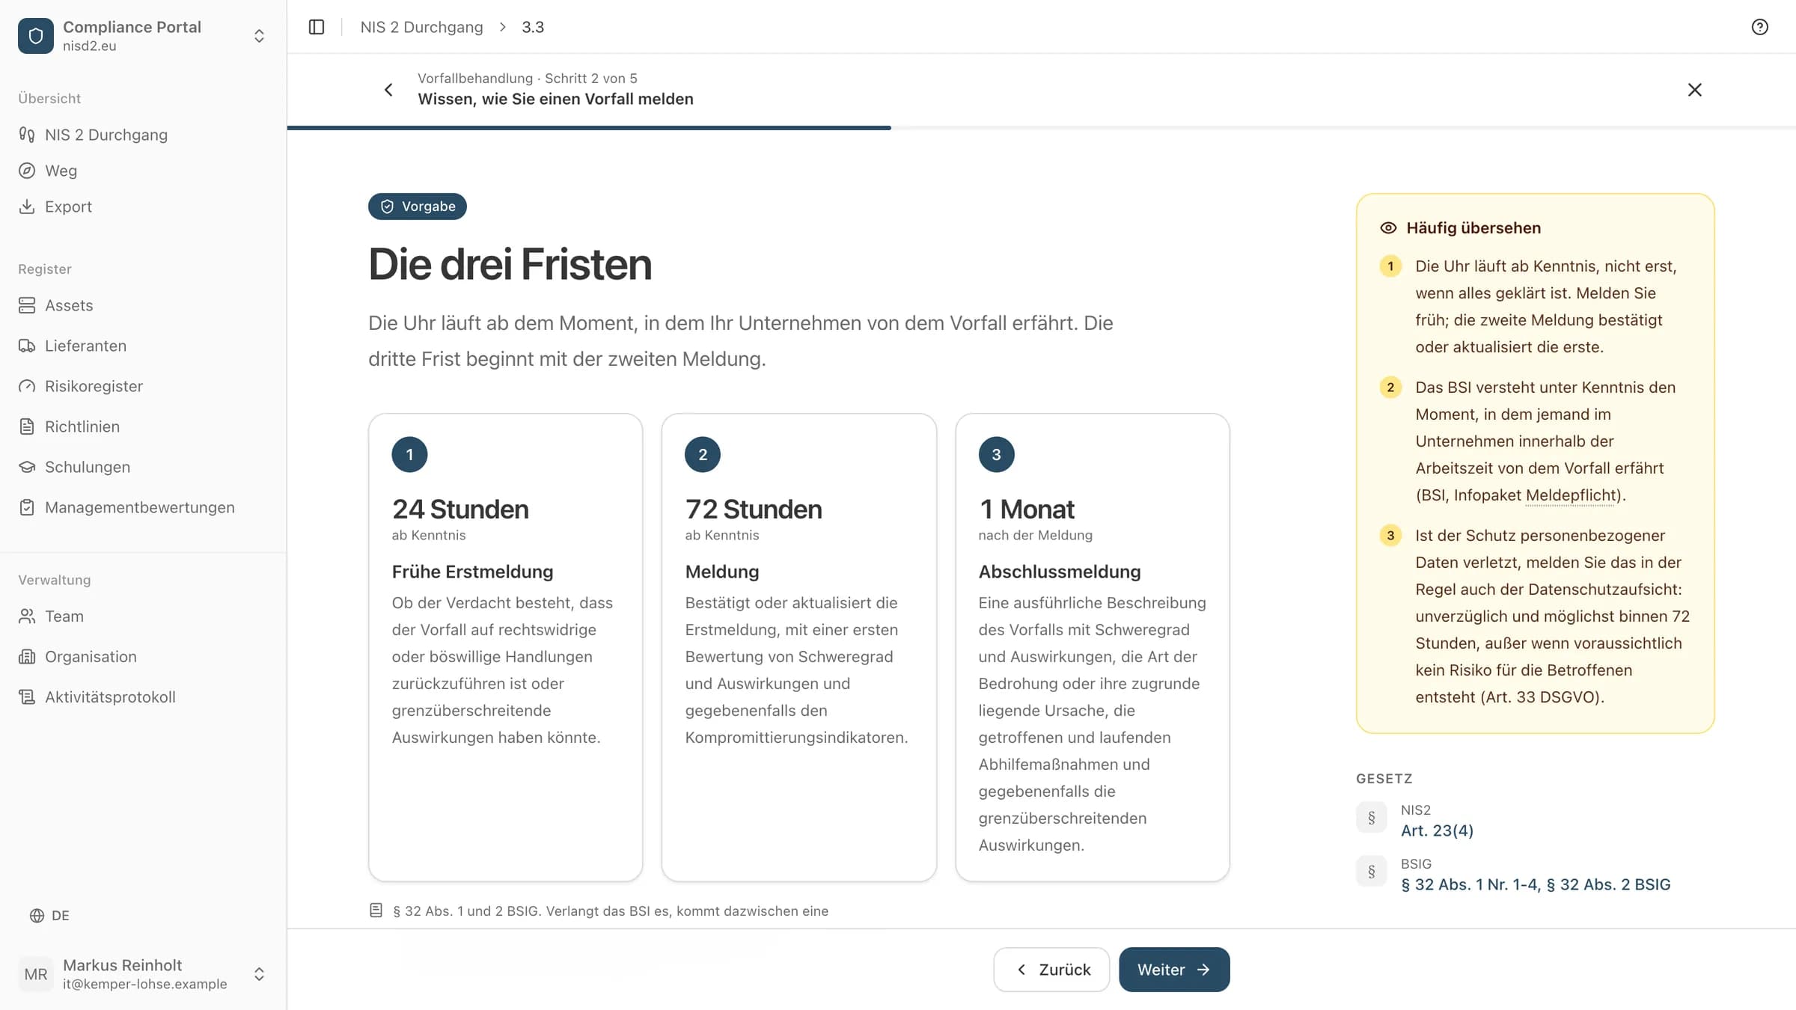Screen dimensions: 1796x1010
Task: Select the 24 Stunden card
Action: click(x=505, y=647)
